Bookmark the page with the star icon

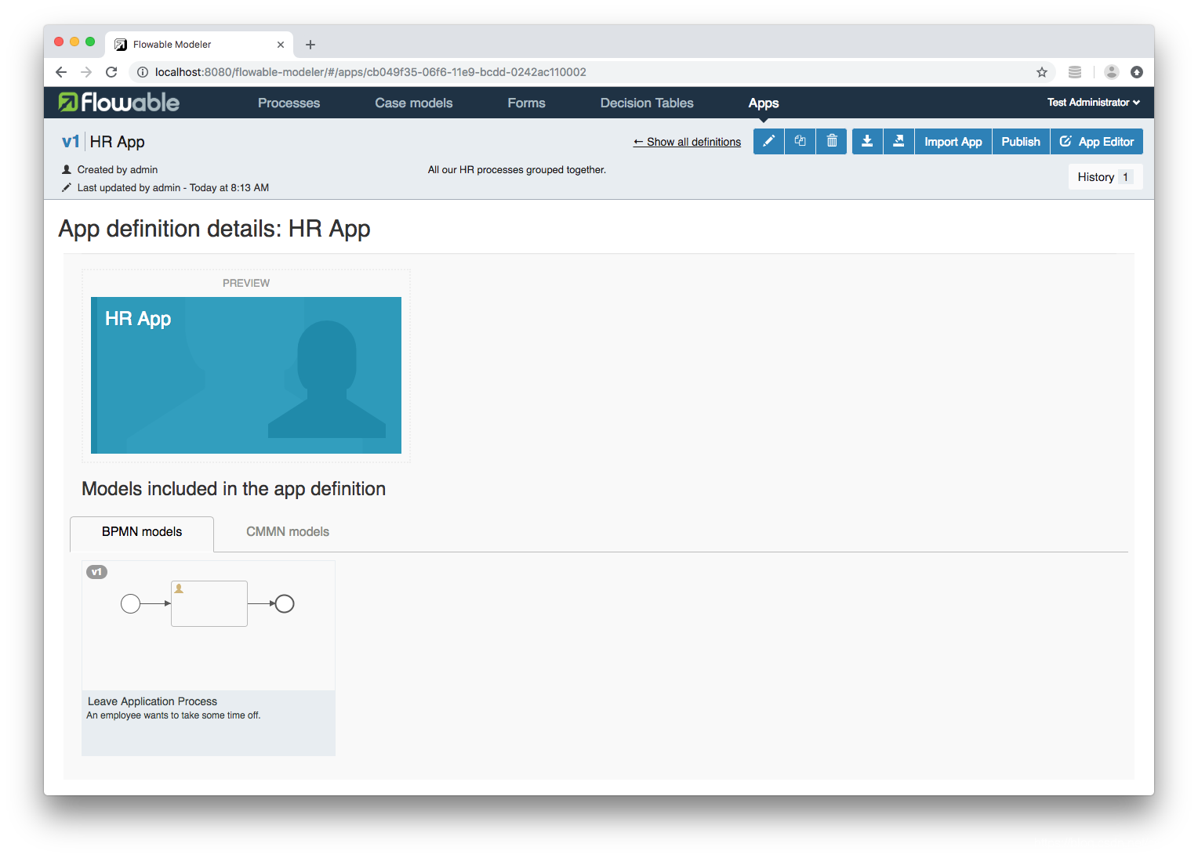pos(1042,72)
